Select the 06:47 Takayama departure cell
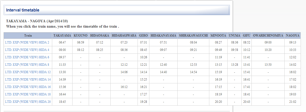 (x=62, y=42)
